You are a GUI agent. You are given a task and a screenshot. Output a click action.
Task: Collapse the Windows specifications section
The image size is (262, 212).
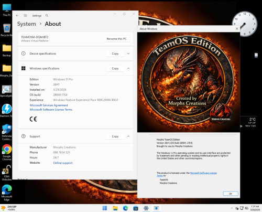[x=128, y=68]
